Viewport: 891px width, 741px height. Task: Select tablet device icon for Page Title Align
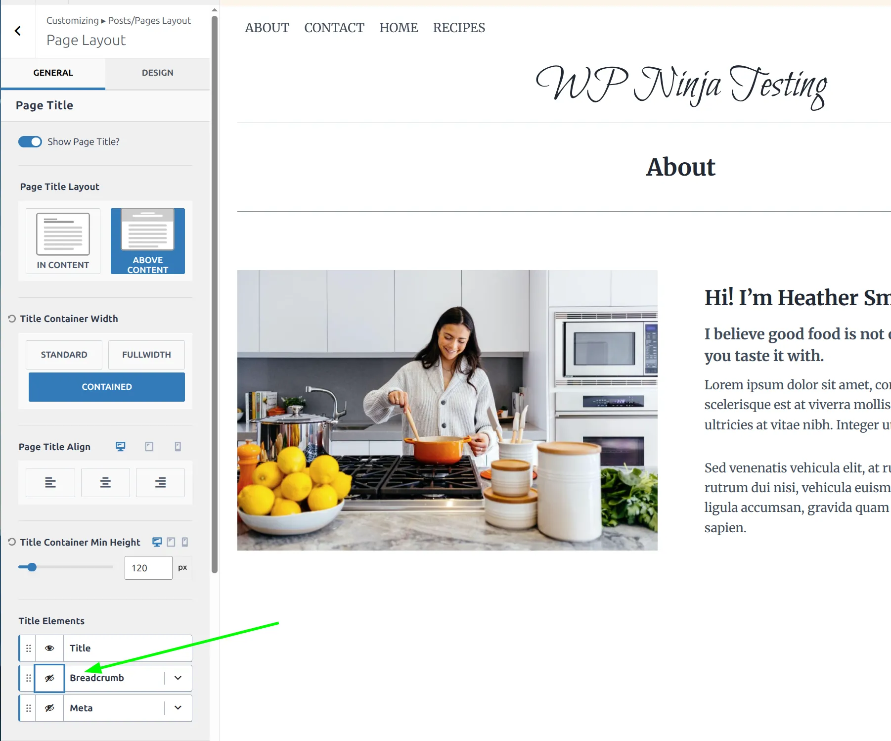click(149, 447)
